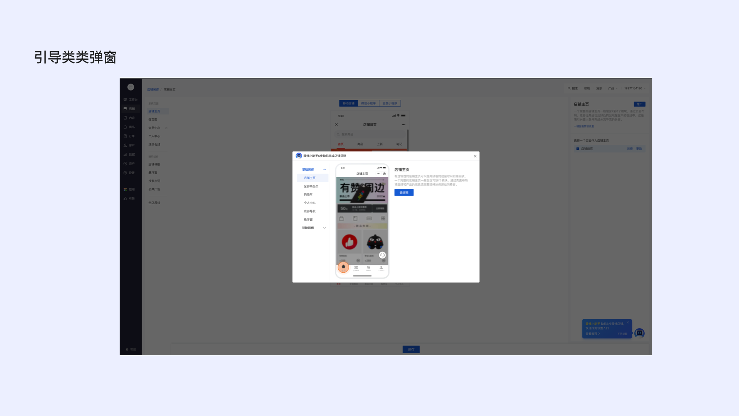Switch to the 百度小程序 tab

pyautogui.click(x=390, y=103)
